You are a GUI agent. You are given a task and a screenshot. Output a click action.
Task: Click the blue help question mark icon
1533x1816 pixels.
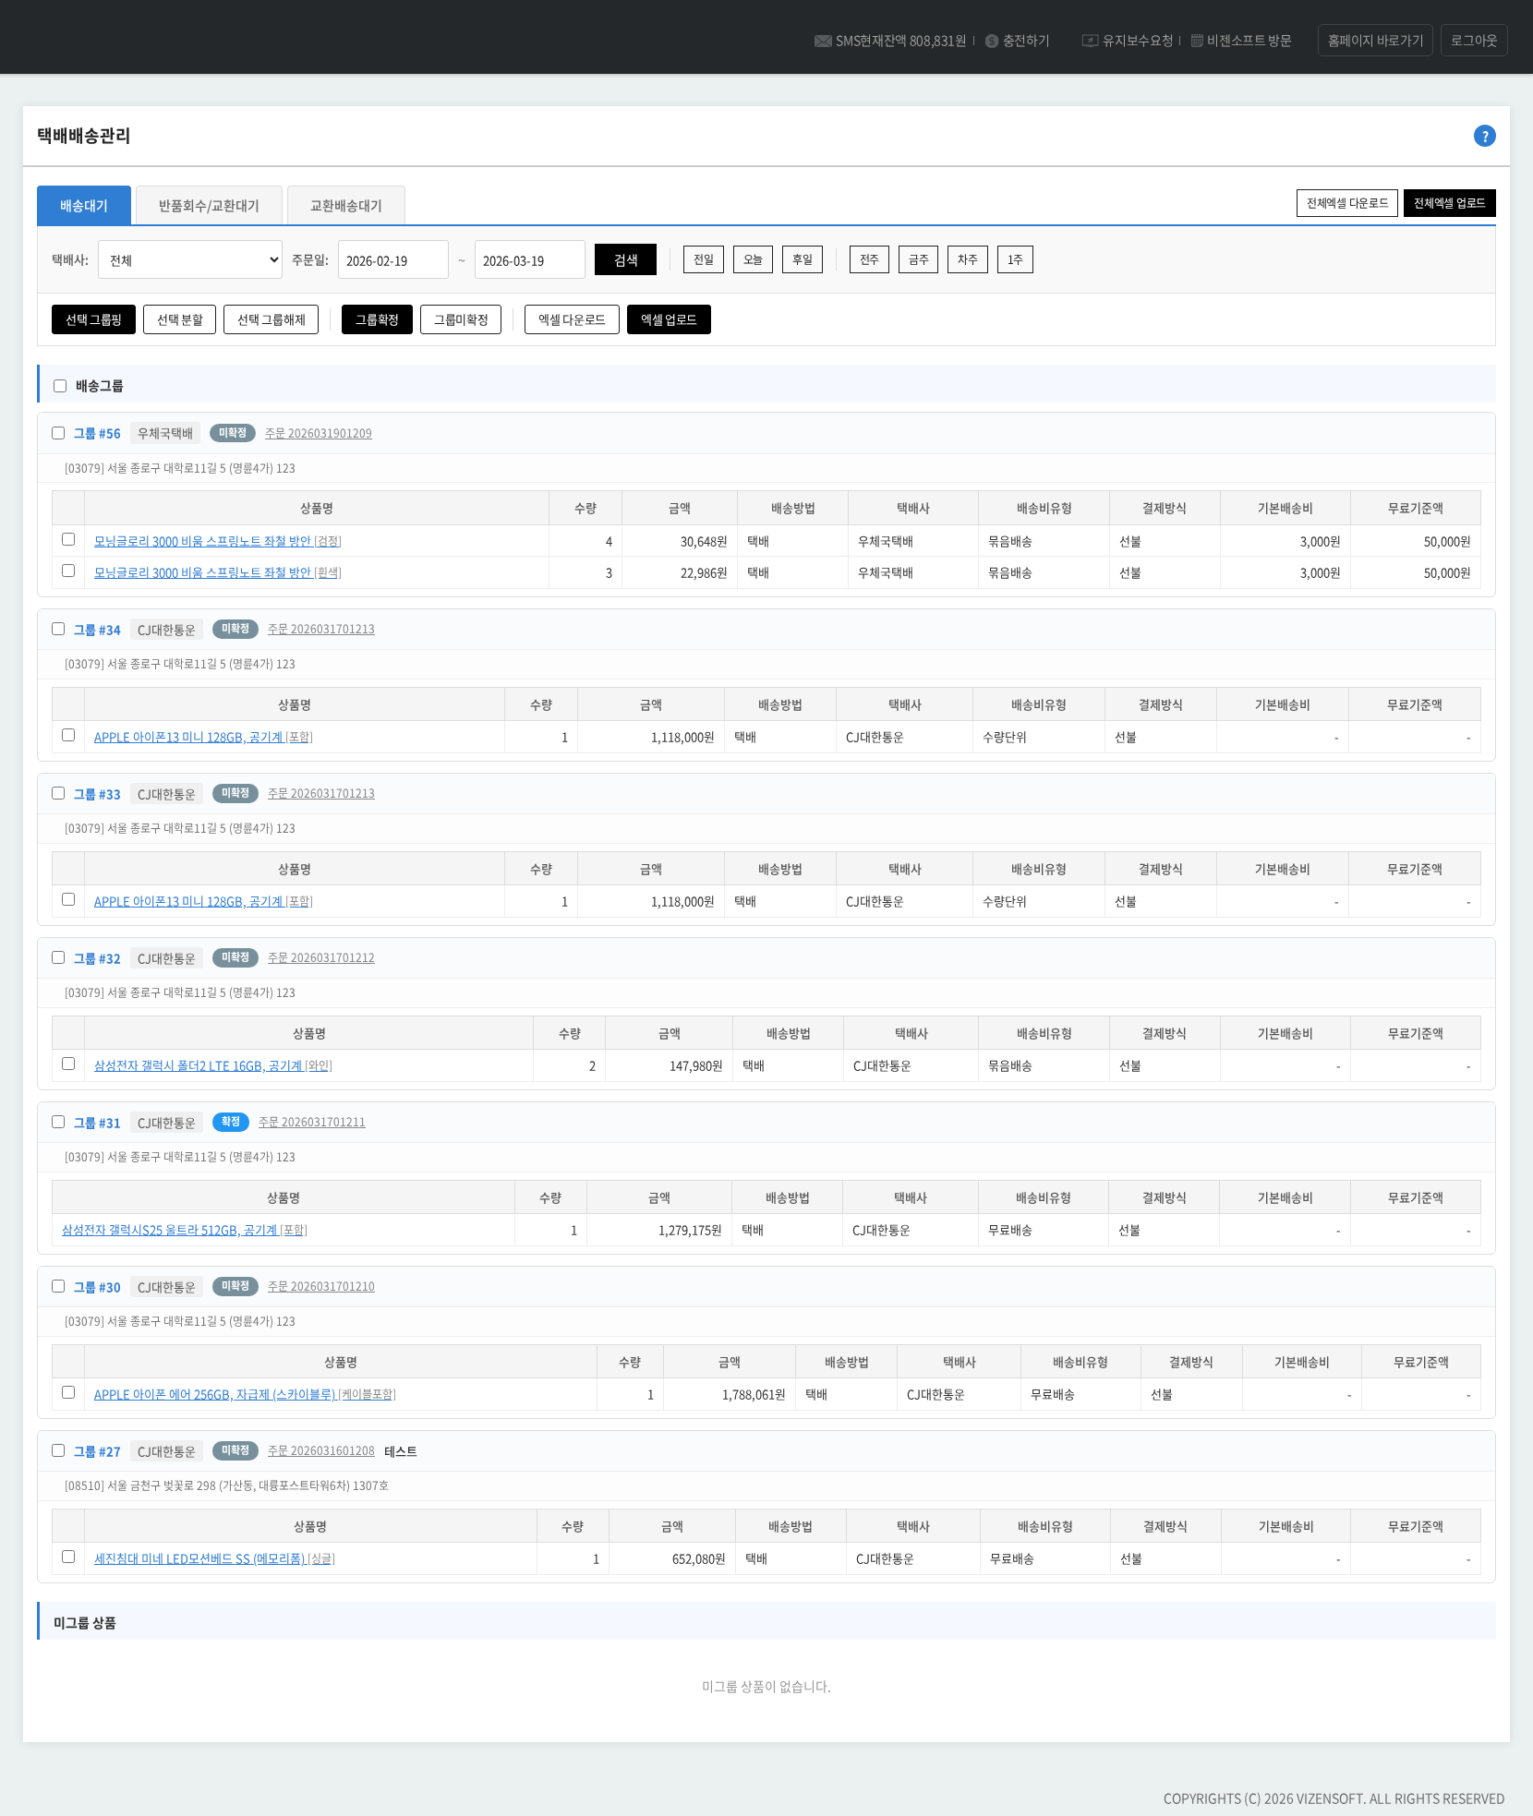click(1484, 136)
